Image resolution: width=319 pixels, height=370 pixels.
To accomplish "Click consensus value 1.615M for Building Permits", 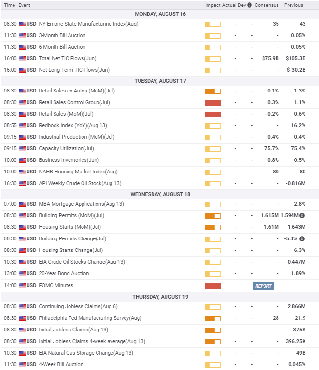I will click(270, 216).
